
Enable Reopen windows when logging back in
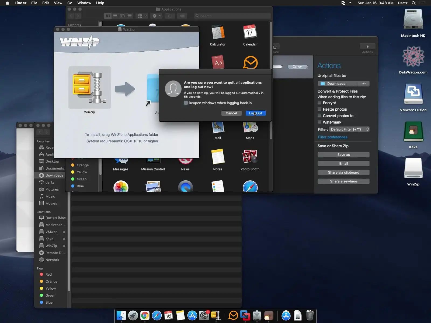coord(186,103)
